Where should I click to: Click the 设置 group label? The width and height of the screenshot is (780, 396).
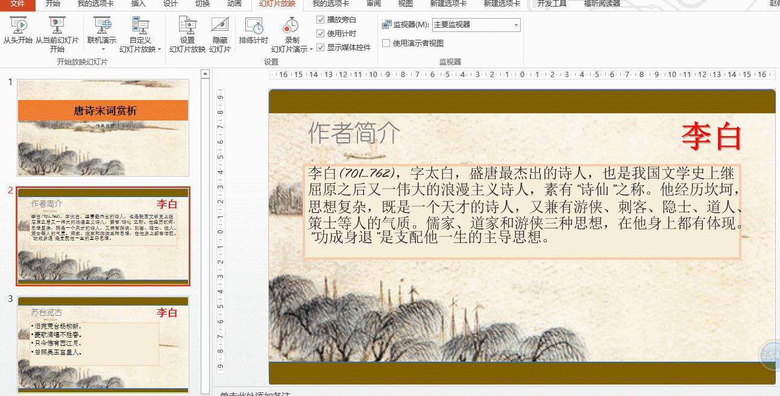click(x=271, y=61)
